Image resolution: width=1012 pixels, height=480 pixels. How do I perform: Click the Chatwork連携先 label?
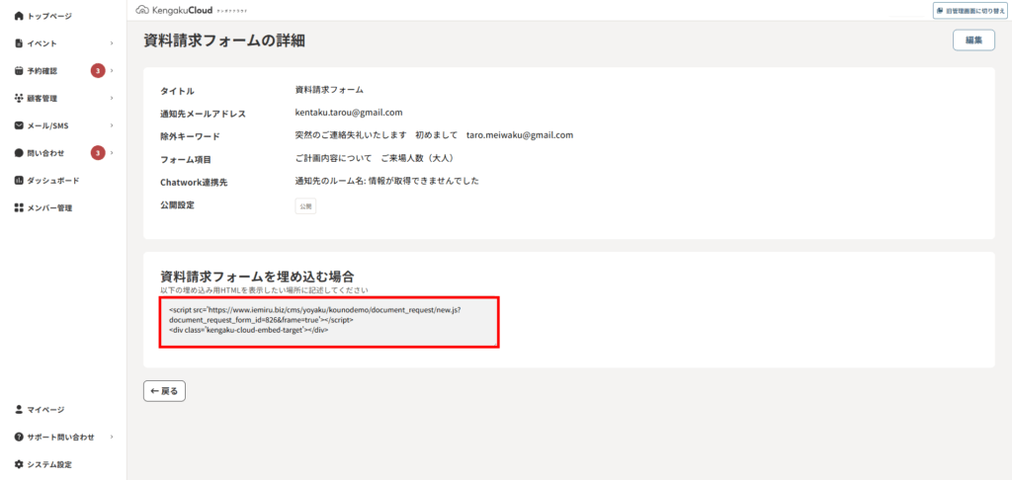coord(194,183)
